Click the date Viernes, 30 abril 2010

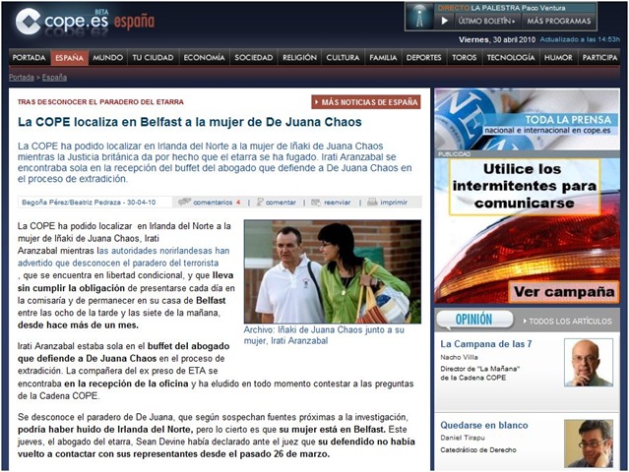(x=497, y=39)
